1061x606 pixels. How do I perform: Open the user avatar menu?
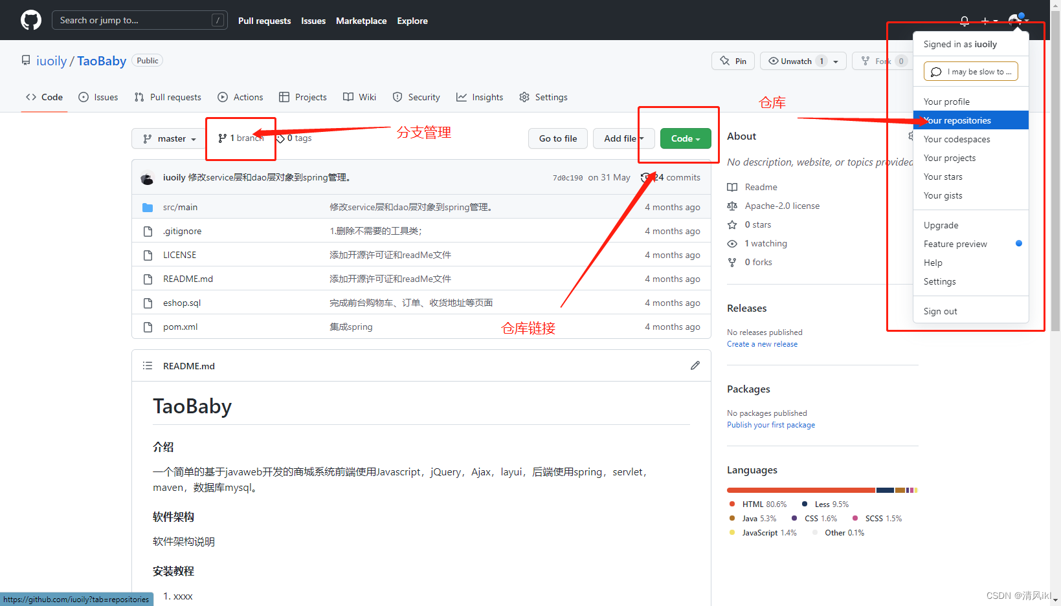click(x=1018, y=21)
